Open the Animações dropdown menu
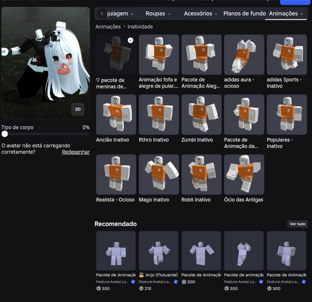 286,14
